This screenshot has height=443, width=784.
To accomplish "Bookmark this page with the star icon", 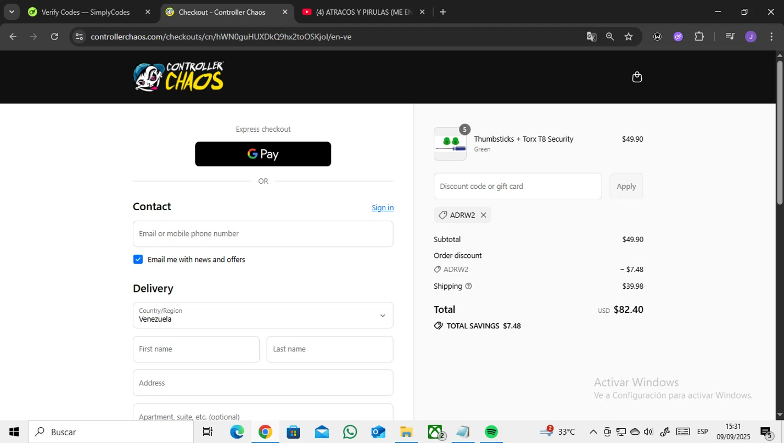I will [x=629, y=37].
